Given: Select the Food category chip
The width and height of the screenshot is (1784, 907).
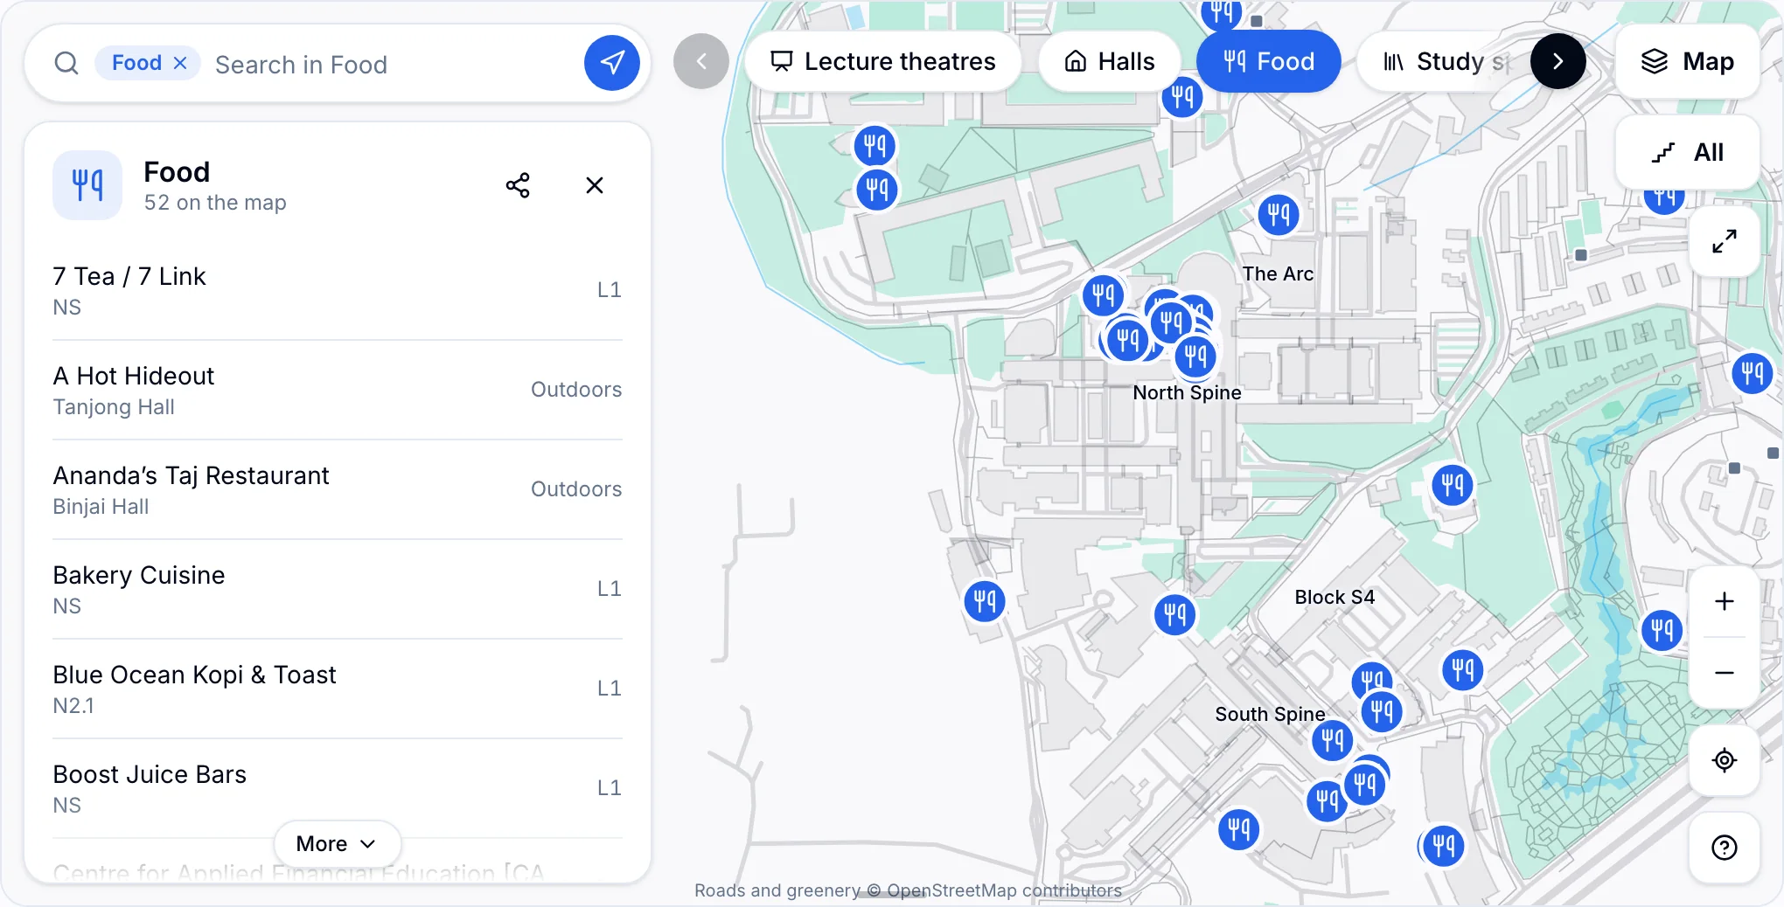Looking at the screenshot, I should (x=1268, y=61).
